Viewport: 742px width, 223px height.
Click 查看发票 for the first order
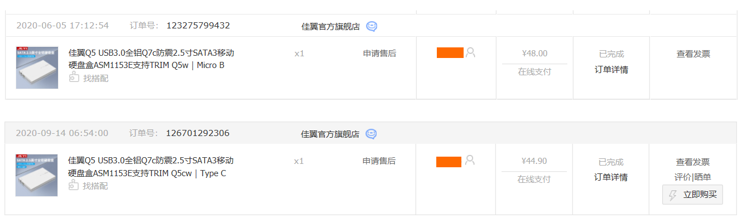693,54
